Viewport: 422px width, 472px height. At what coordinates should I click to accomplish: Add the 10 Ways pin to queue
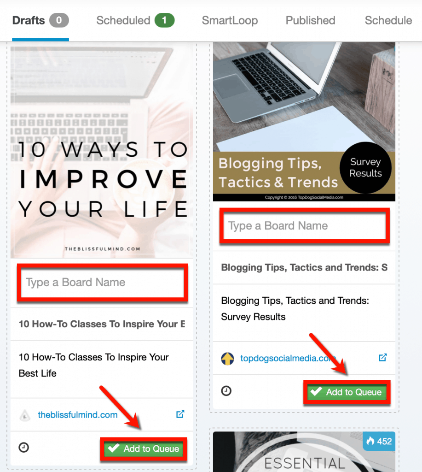[144, 449]
